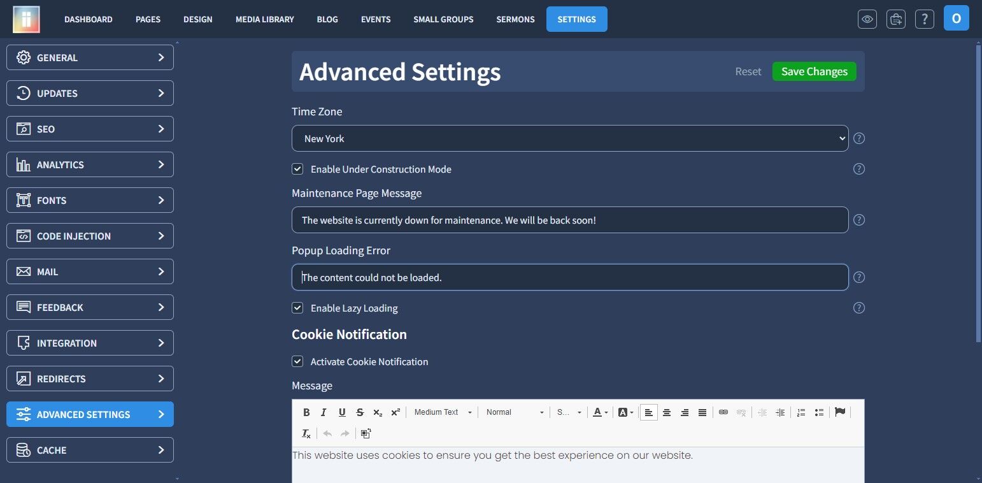Screen dimensions: 982x483
Task: Apply italic formatting in the message editor
Action: pyautogui.click(x=324, y=412)
